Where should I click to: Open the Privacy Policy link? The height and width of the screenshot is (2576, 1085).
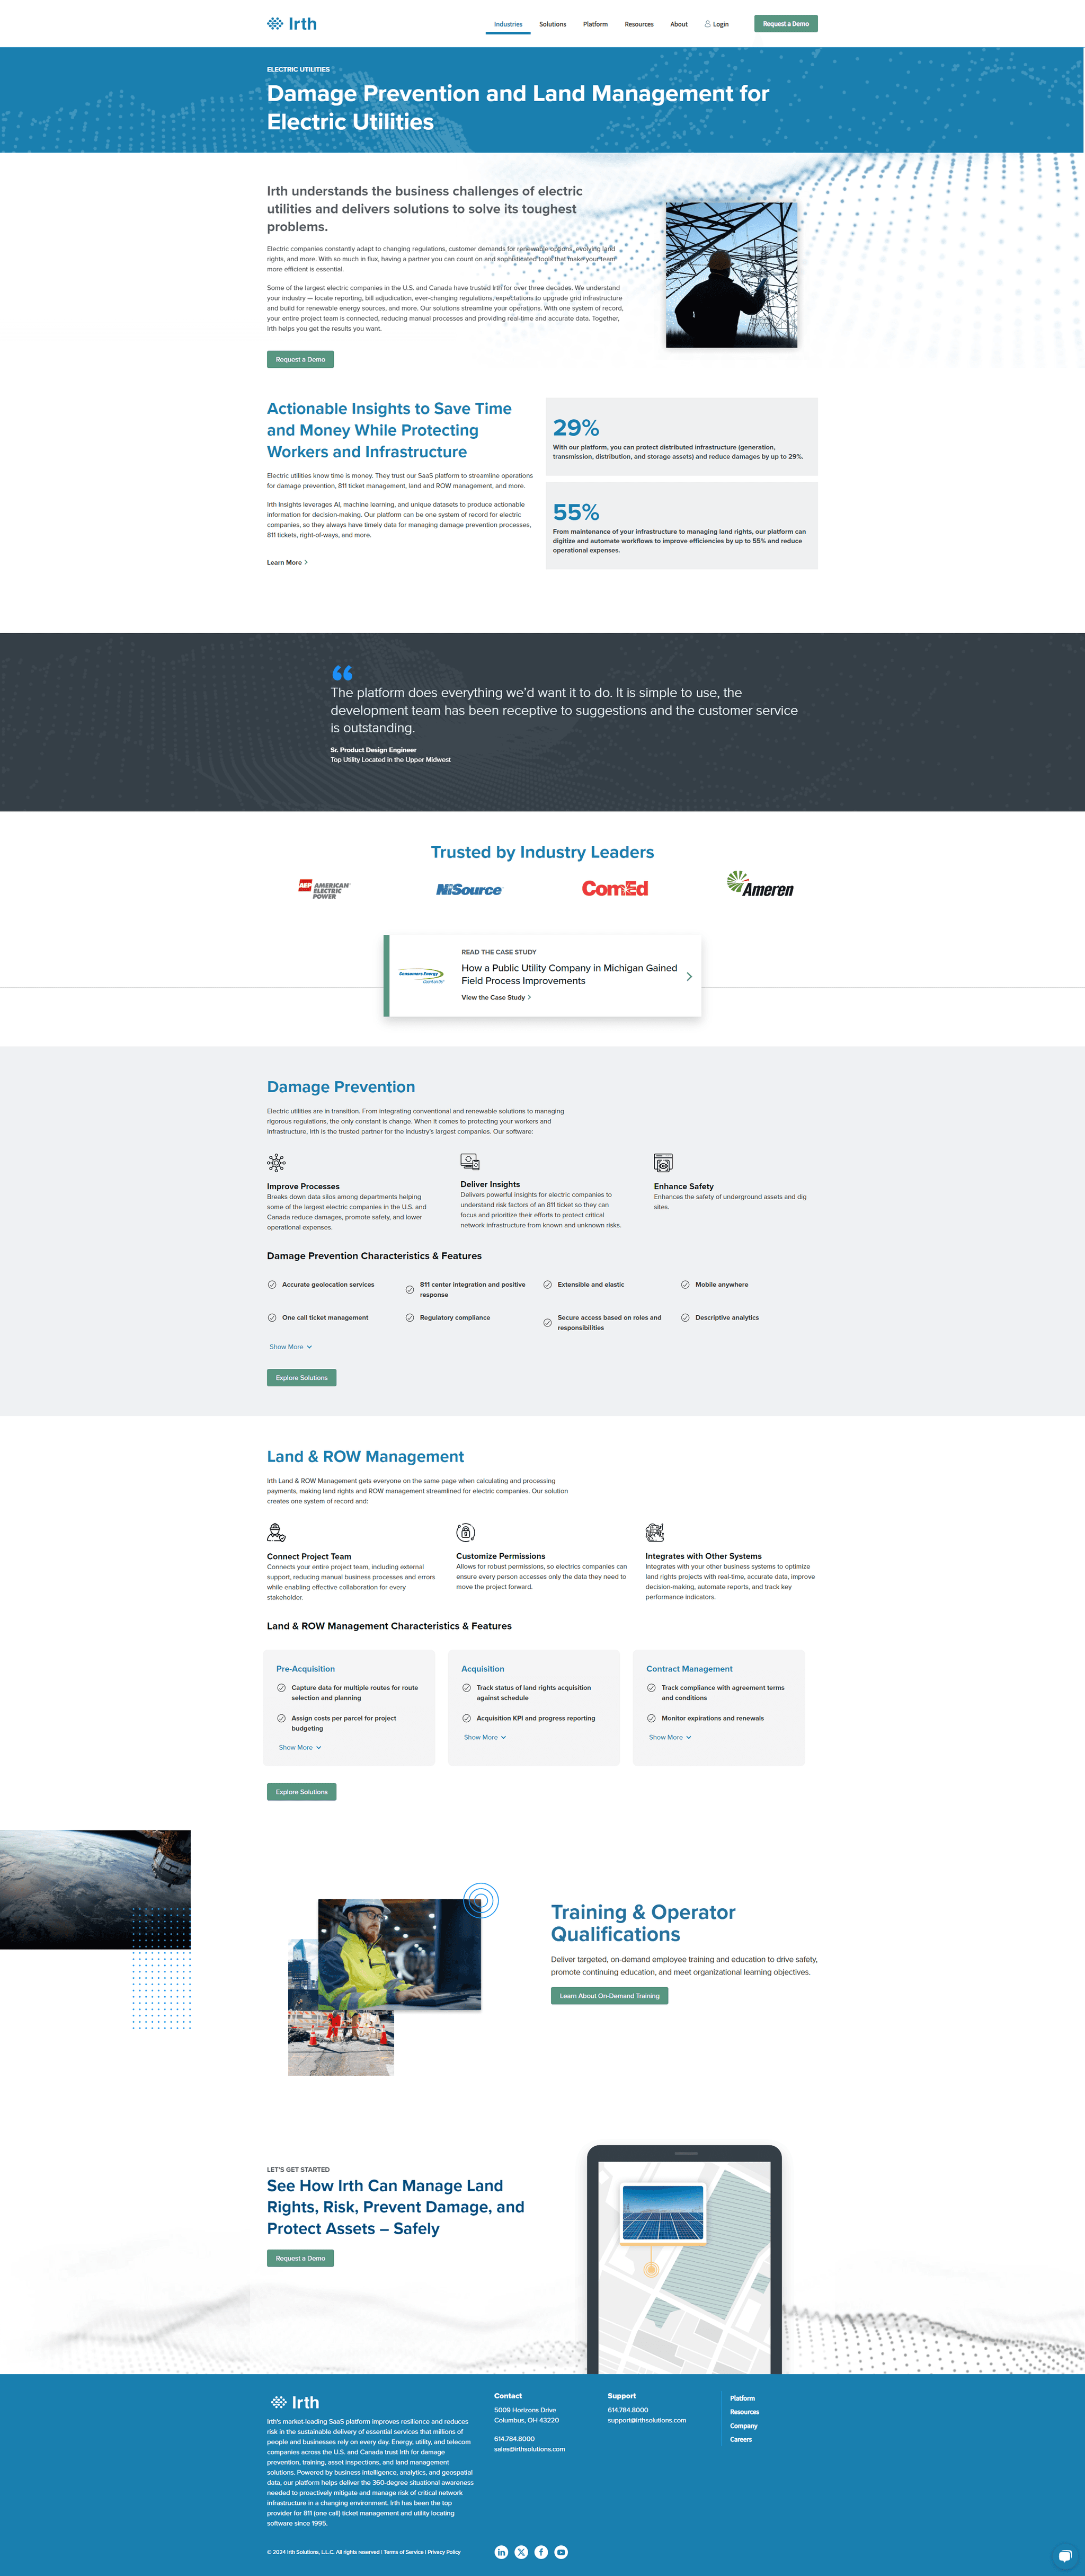point(444,2552)
